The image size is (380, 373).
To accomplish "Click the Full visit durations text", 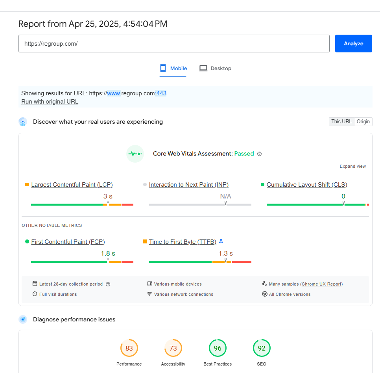I will point(58,294).
